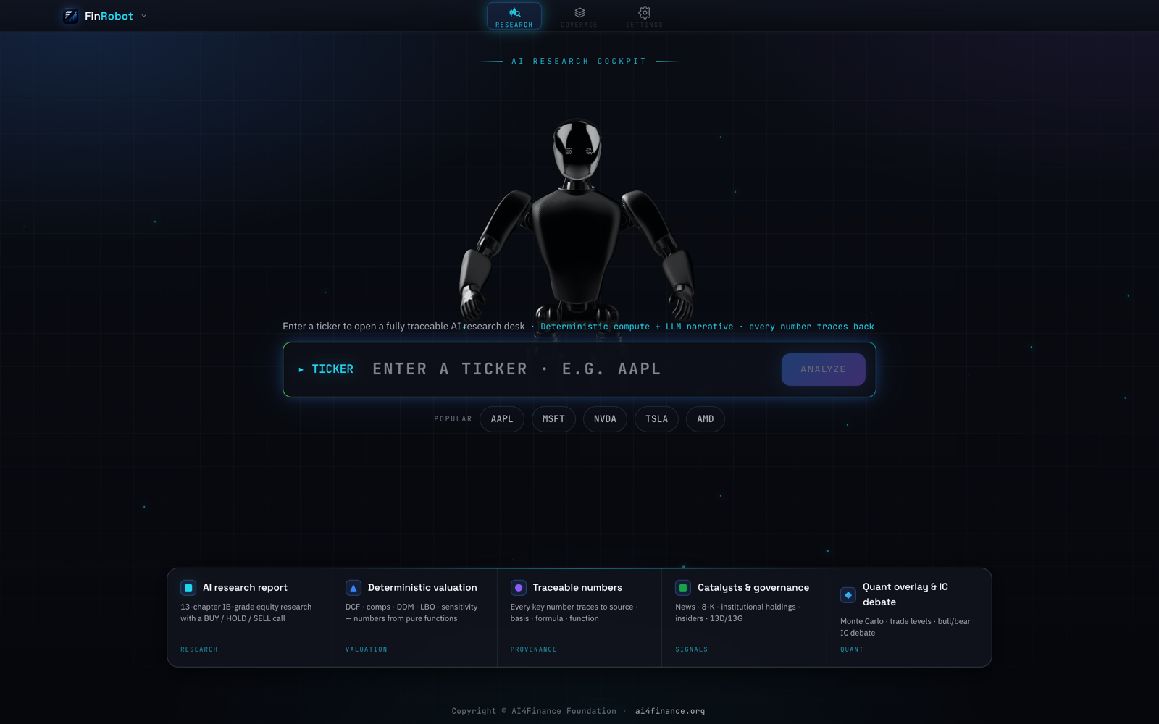Click the Traceable numbers circle icon

(519, 588)
